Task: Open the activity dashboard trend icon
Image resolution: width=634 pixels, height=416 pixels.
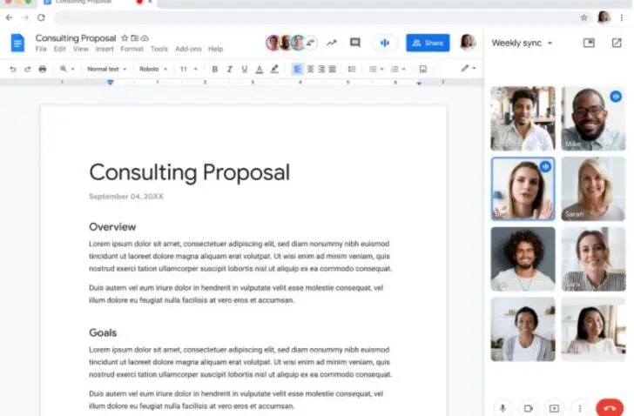Action: (332, 43)
